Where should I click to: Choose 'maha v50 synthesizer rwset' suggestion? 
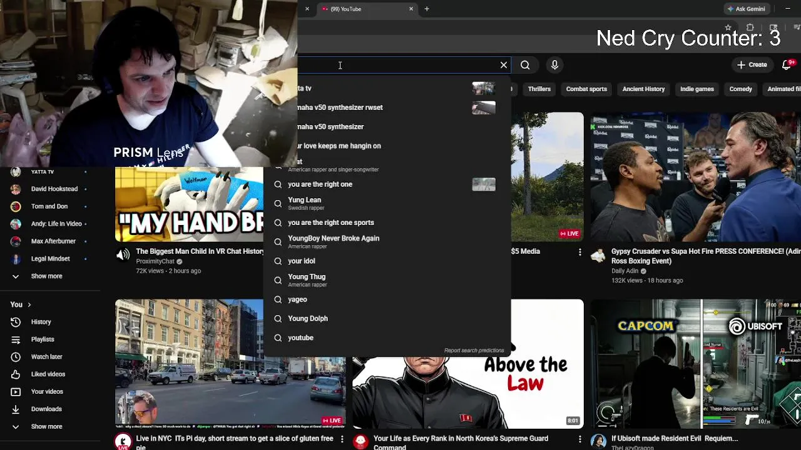click(x=404, y=107)
